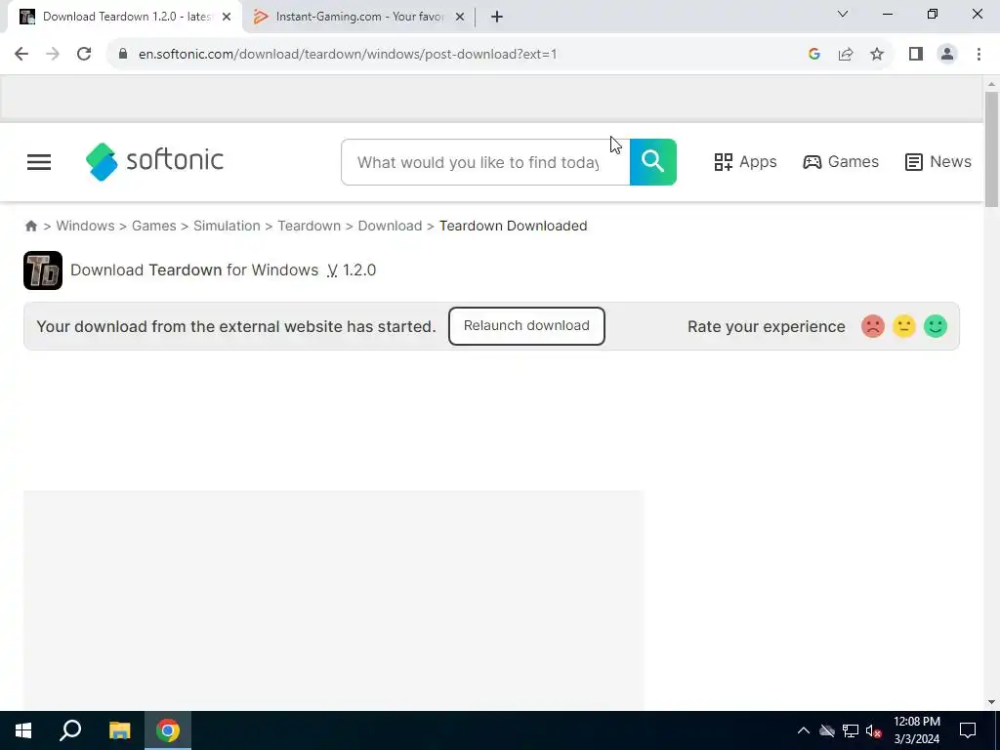Rate experience with yellow neutral face
1000x750 pixels.
[x=903, y=326]
